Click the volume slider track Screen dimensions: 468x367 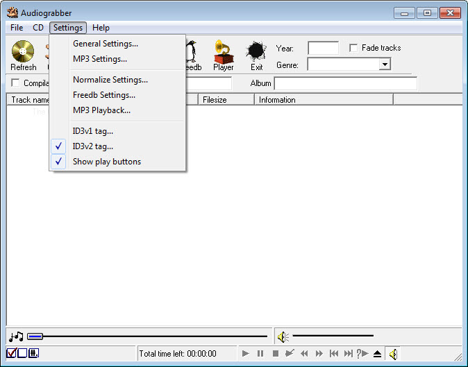pyautogui.click(x=333, y=336)
